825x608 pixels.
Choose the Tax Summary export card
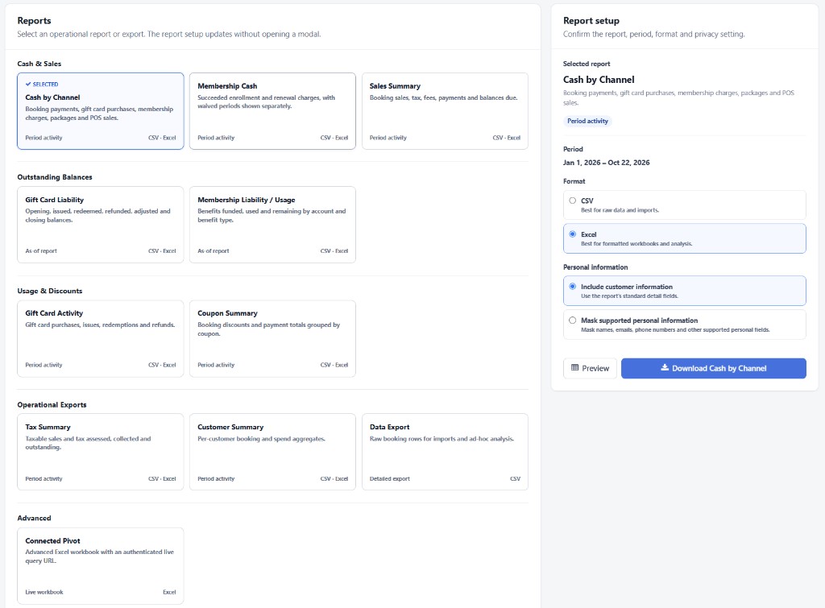pyautogui.click(x=101, y=452)
